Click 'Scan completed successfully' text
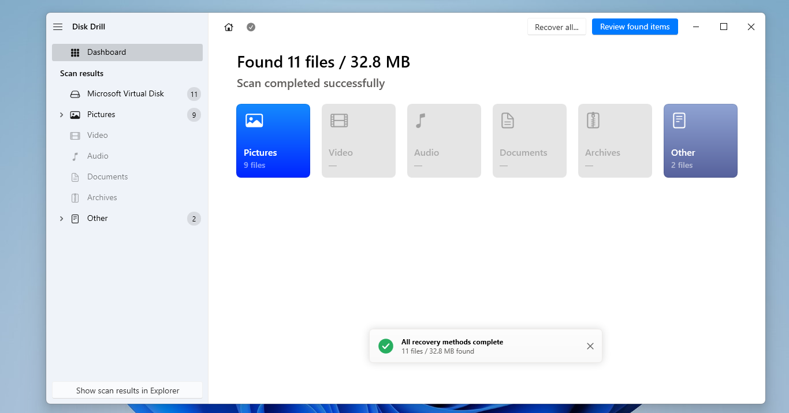This screenshot has width=789, height=413. click(311, 84)
